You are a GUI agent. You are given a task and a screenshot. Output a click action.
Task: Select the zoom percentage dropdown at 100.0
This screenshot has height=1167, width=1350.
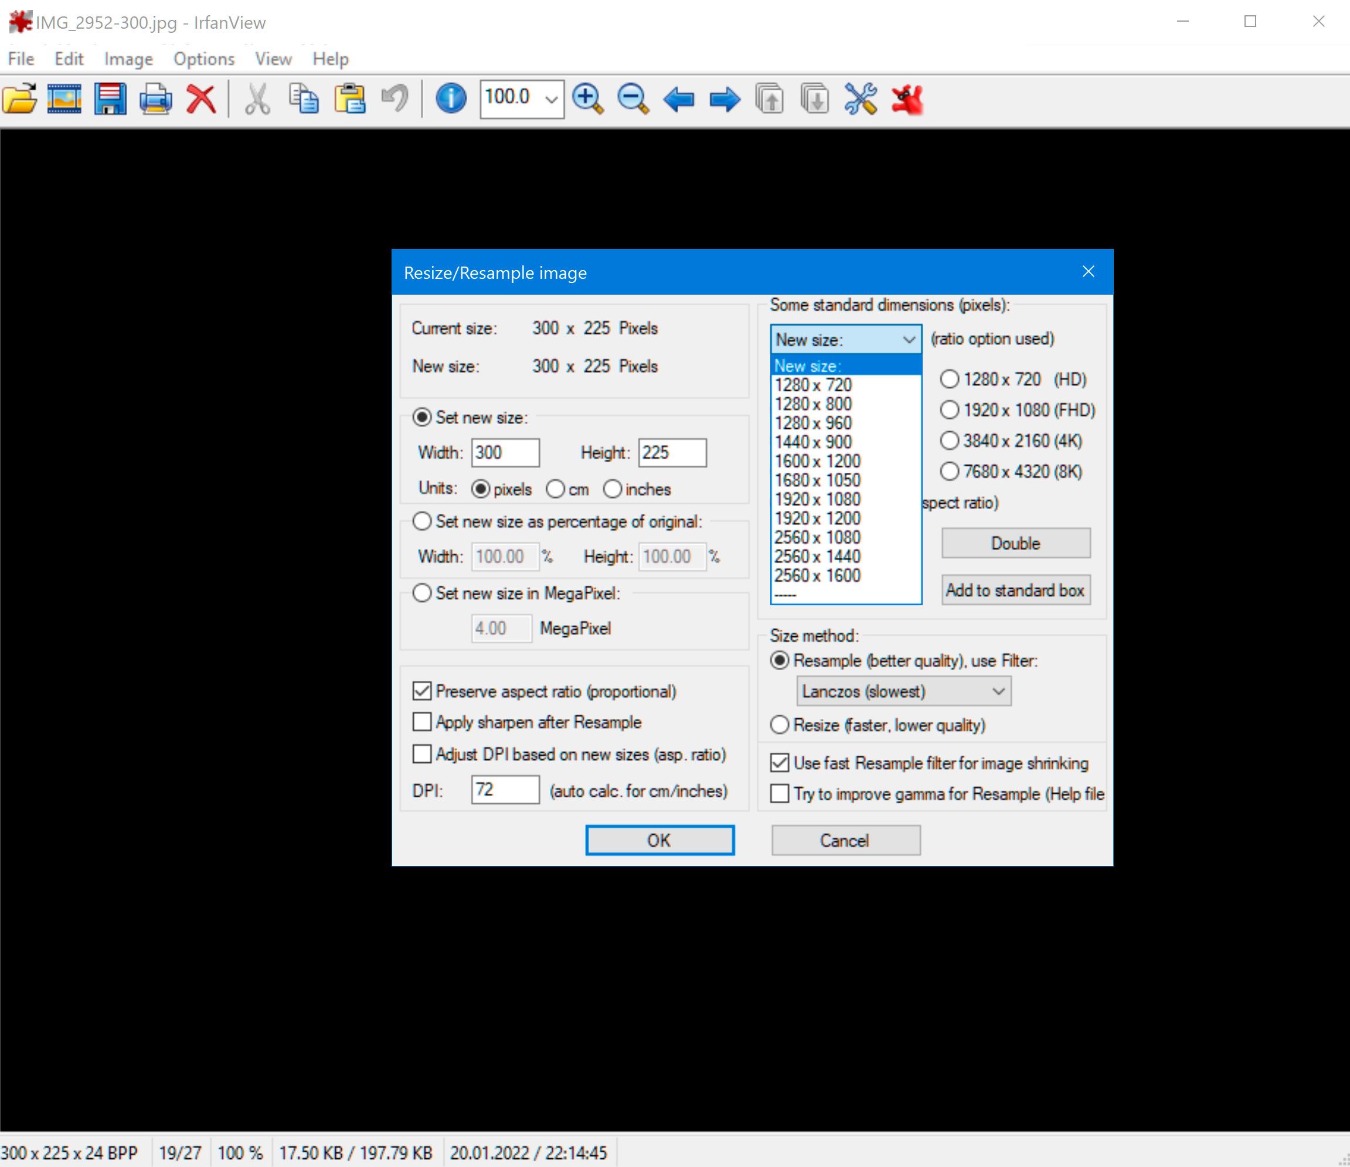(x=520, y=101)
